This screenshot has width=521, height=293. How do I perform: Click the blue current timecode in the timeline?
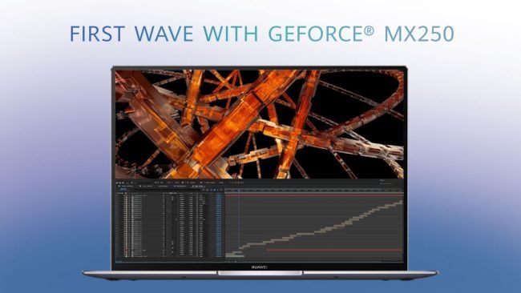[x=123, y=189]
